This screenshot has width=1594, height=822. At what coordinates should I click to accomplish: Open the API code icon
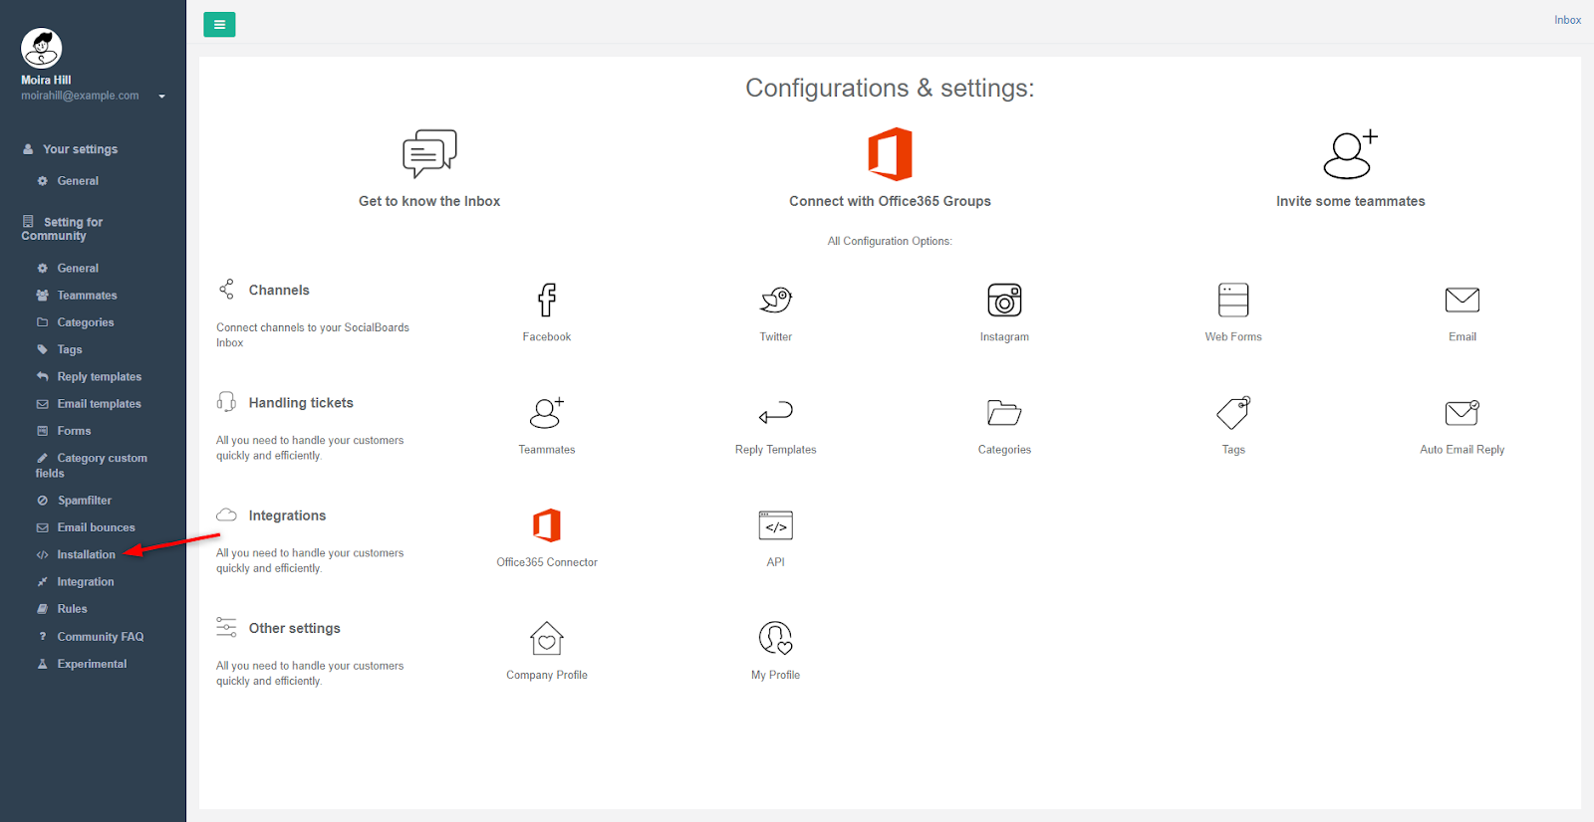click(x=776, y=525)
